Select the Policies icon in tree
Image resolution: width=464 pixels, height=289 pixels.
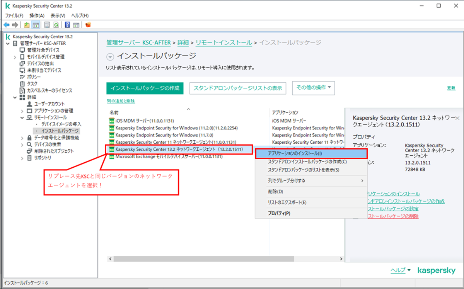click(x=22, y=77)
